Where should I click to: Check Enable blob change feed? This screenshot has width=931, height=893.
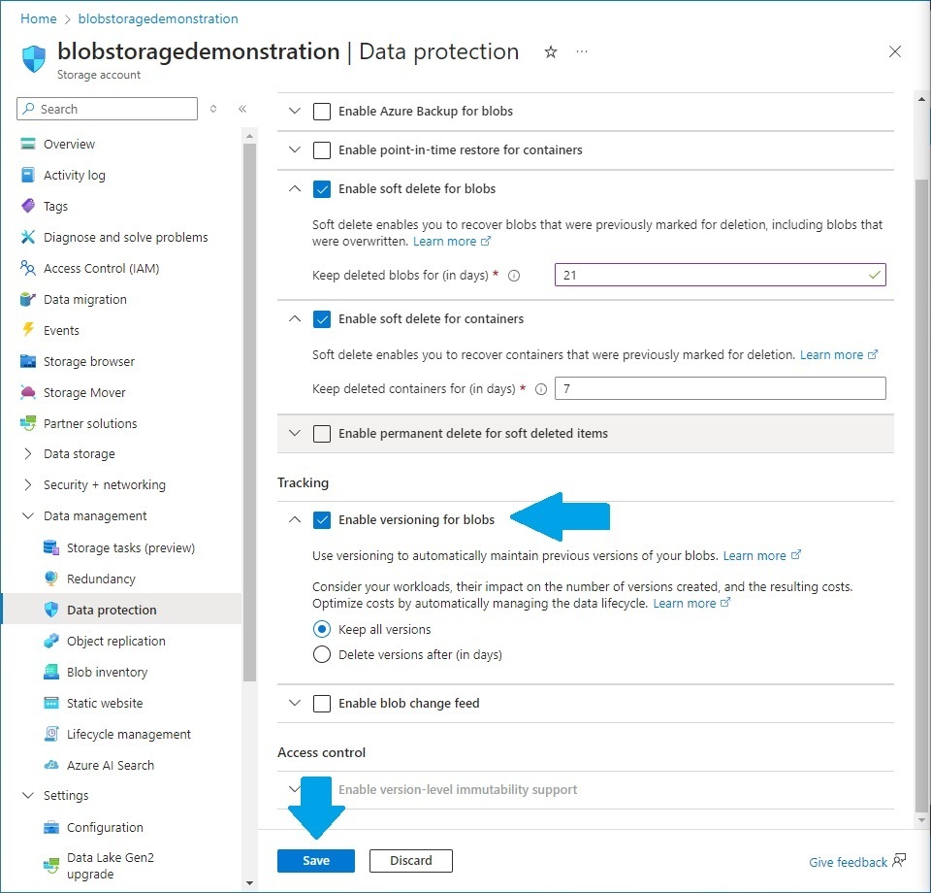322,704
